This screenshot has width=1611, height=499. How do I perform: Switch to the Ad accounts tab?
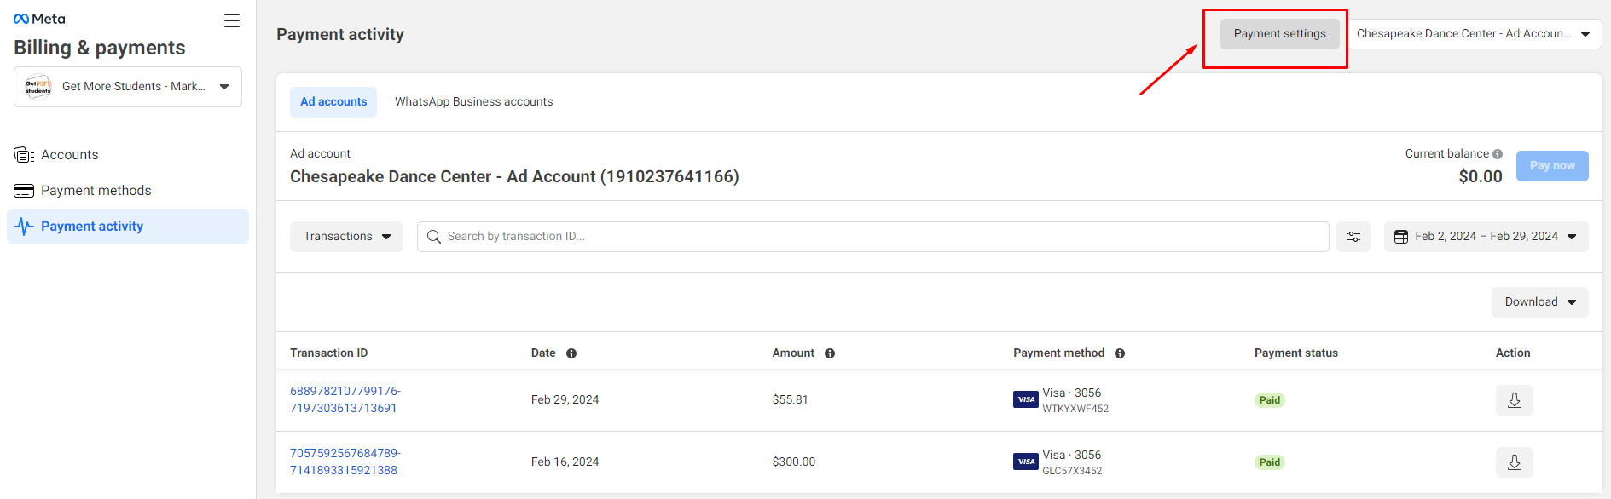click(333, 102)
